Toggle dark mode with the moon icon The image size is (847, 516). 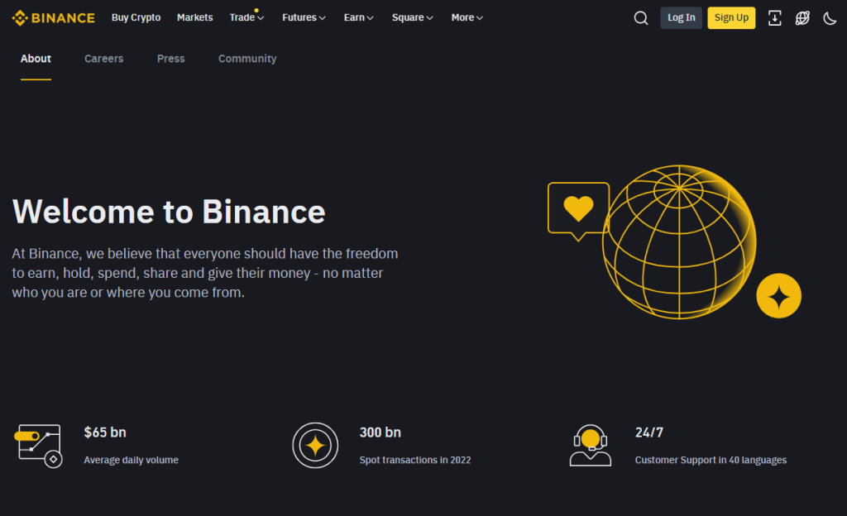point(830,17)
